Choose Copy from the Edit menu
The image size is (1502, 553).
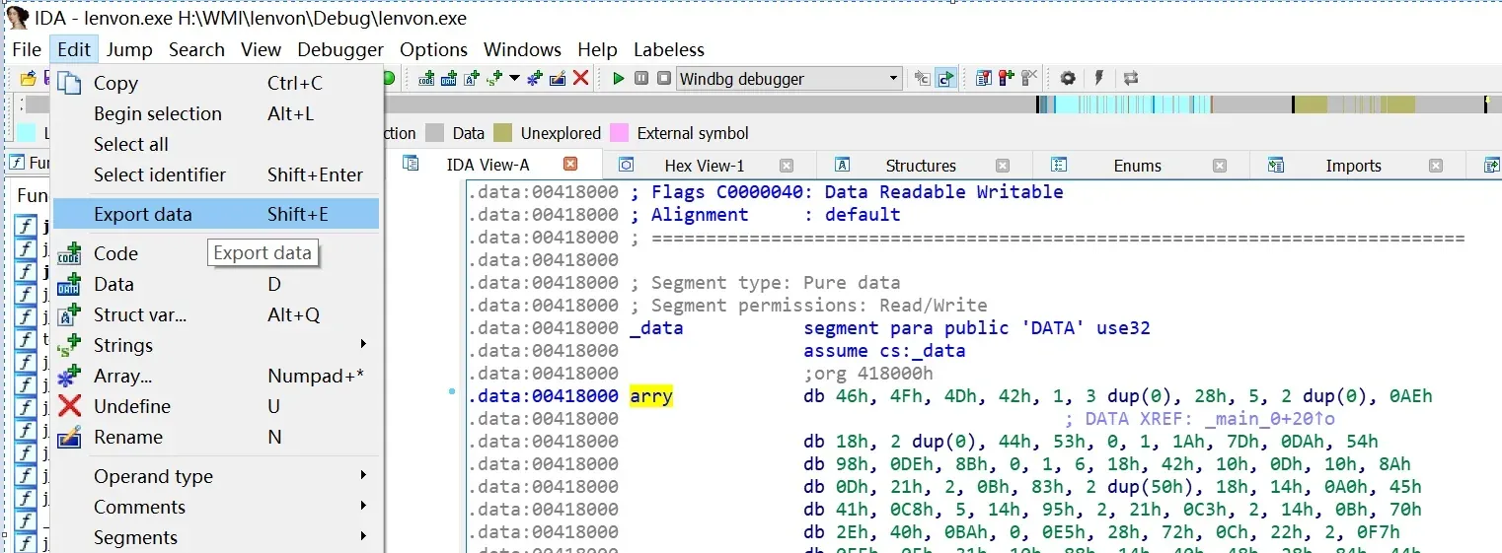216,84
